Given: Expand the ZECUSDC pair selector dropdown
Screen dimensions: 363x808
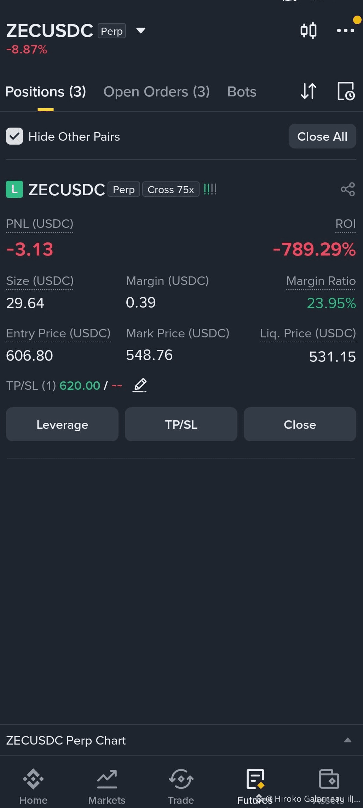Looking at the screenshot, I should pos(141,30).
